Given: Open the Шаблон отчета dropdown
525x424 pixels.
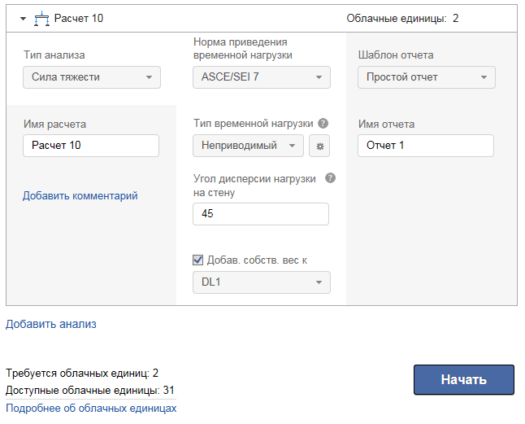Looking at the screenshot, I should 427,77.
